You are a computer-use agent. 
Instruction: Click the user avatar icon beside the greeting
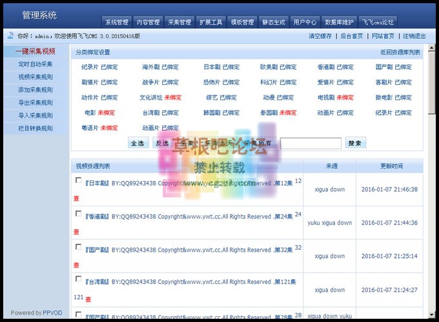pos(10,36)
